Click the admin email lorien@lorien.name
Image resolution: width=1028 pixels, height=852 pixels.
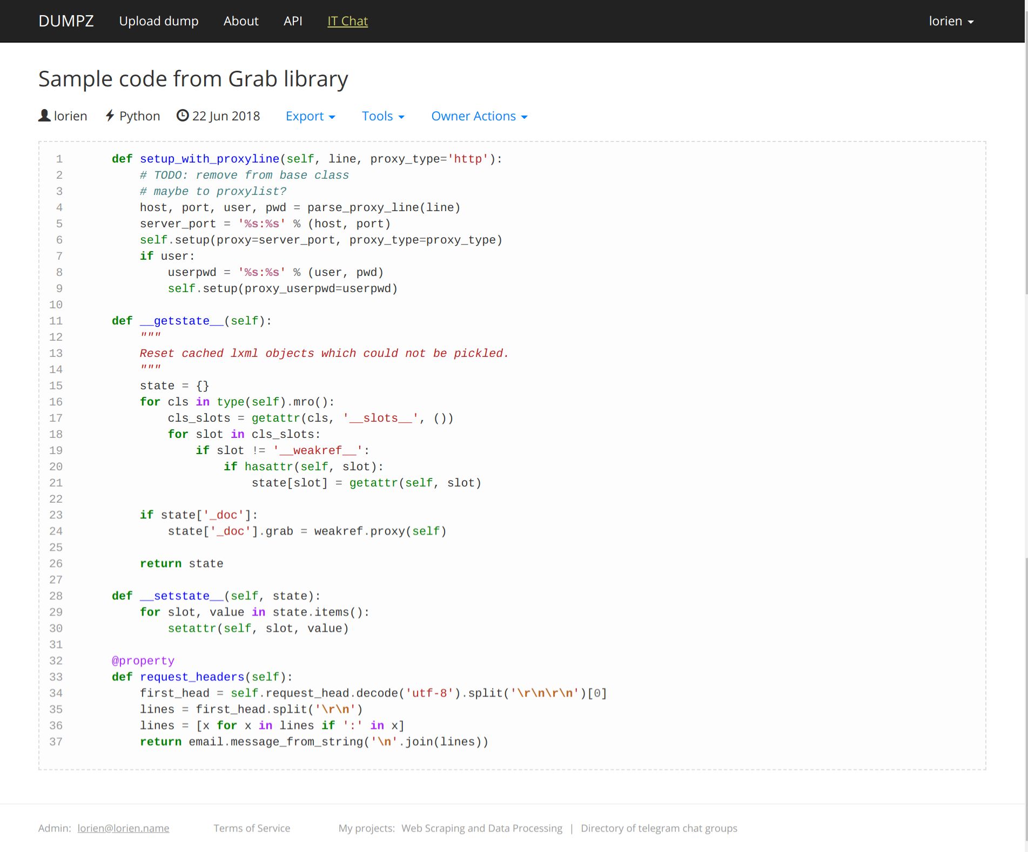click(123, 828)
